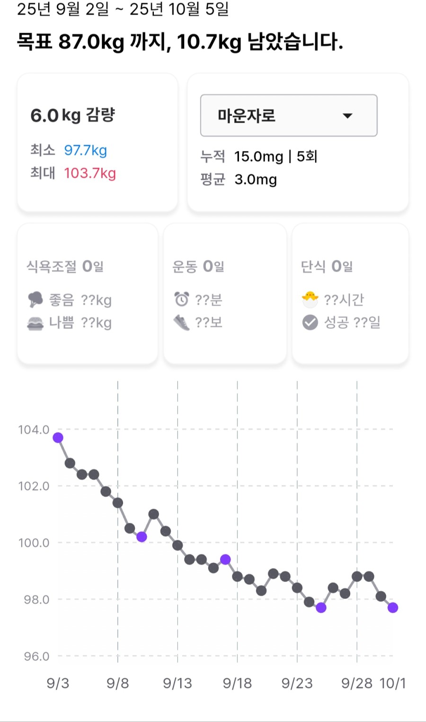Screen dimensions: 426x722
Task: Click the alarm clock exercise icon
Action: click(x=181, y=299)
